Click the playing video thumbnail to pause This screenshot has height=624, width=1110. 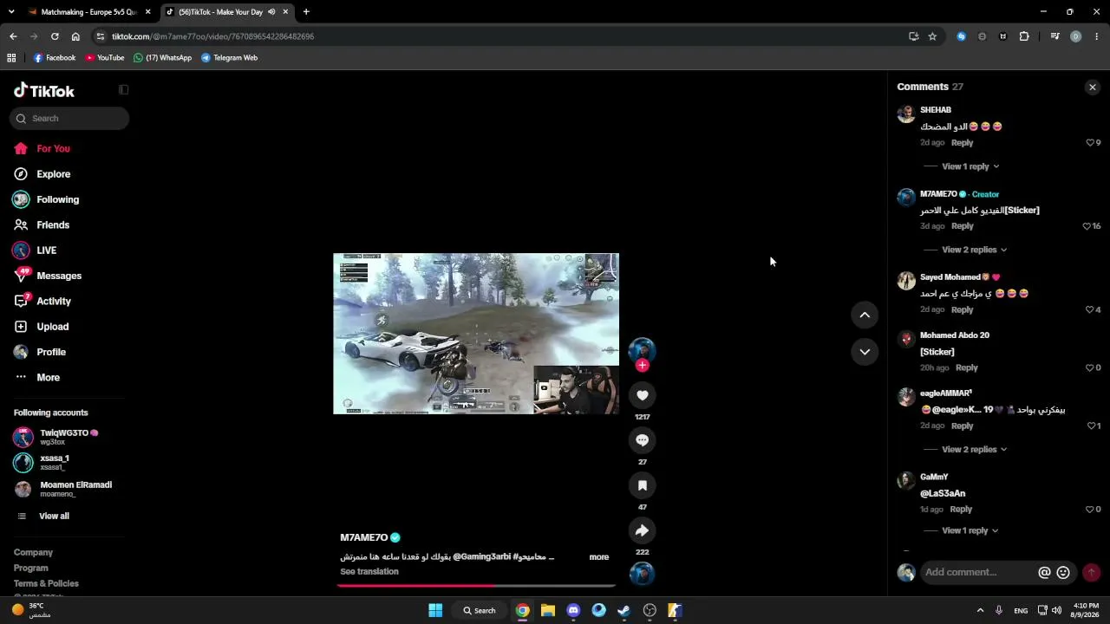click(476, 334)
